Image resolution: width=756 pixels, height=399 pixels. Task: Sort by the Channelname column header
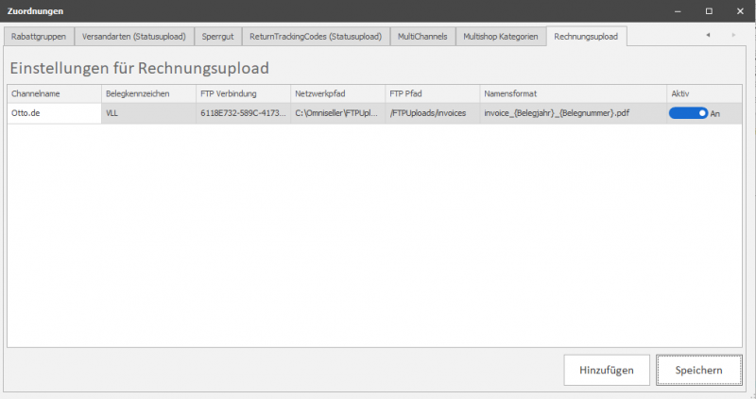[x=54, y=94]
